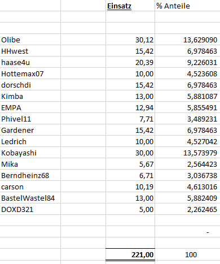The image size is (220, 264).
Task: Select carson's percentage 4,613016
Action: 187,187
